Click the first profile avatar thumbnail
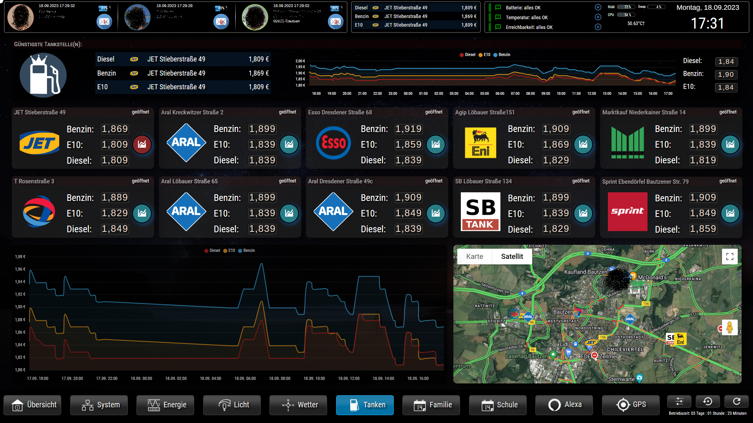This screenshot has height=423, width=753. tap(21, 17)
